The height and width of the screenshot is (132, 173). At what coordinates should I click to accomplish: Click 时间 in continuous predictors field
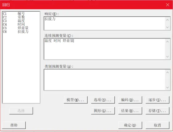click(x=57, y=41)
